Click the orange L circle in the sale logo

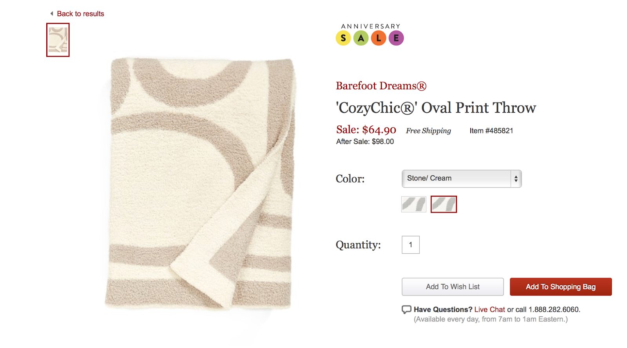pyautogui.click(x=379, y=38)
